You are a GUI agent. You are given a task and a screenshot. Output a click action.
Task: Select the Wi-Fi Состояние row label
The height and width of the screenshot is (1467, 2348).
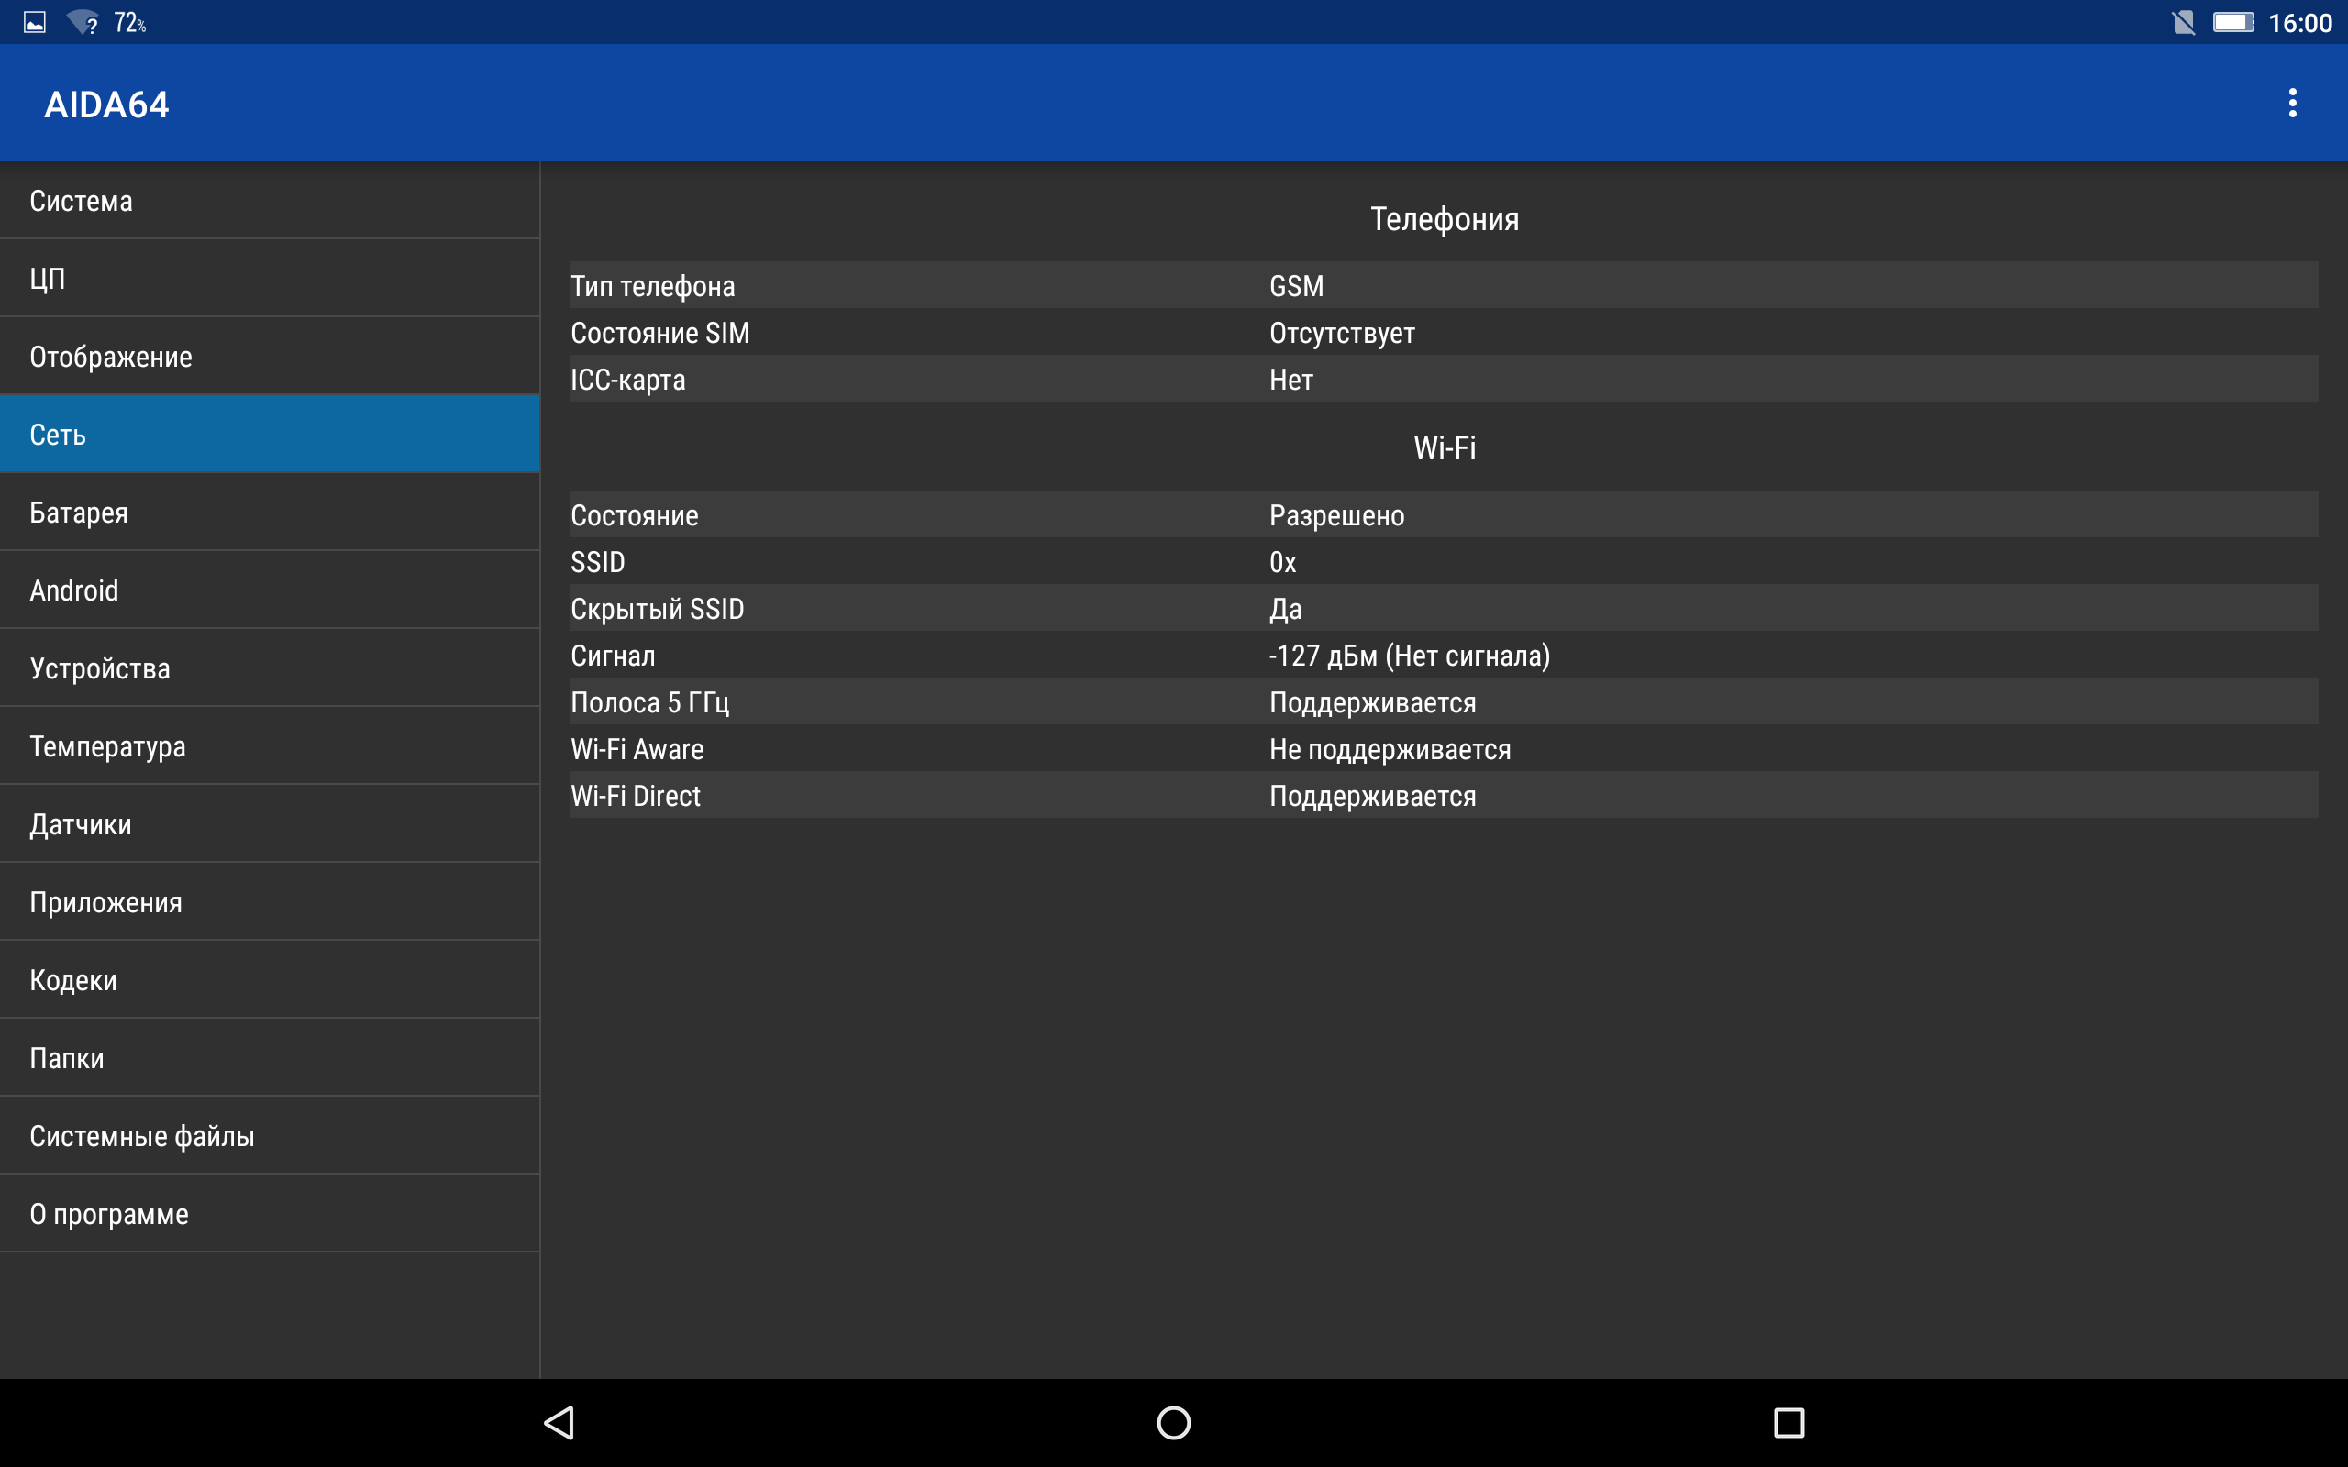click(x=634, y=515)
